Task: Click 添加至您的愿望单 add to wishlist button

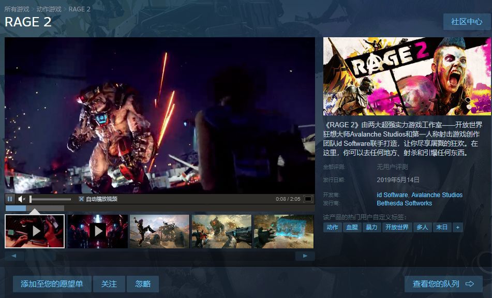Action: [52, 284]
